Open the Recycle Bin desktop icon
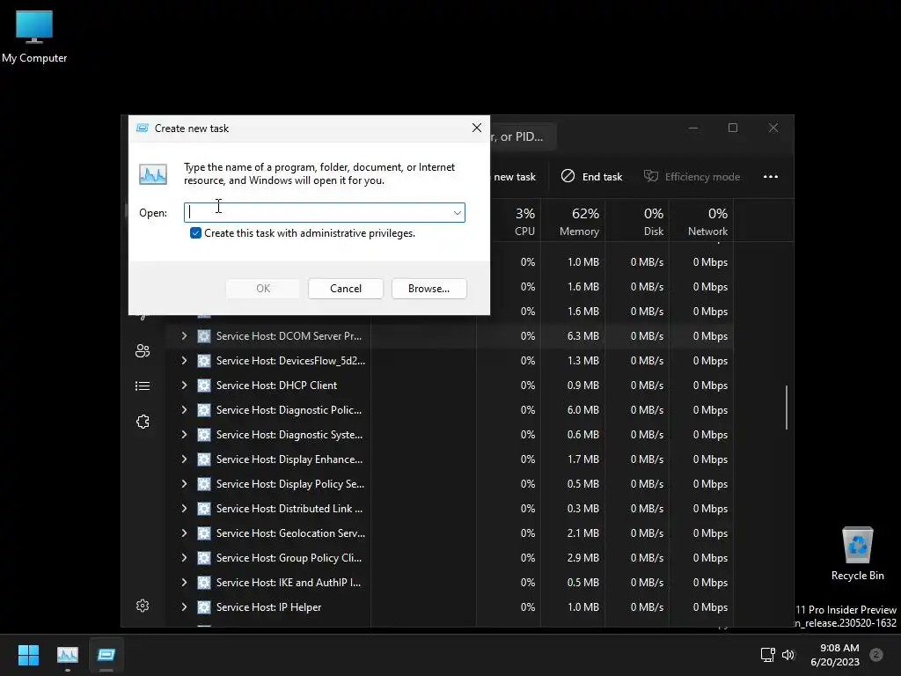Viewport: 901px width, 676px height. 857,554
